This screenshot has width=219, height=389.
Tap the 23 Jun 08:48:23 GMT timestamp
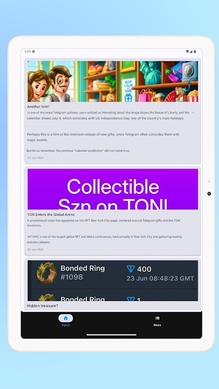click(x=161, y=278)
